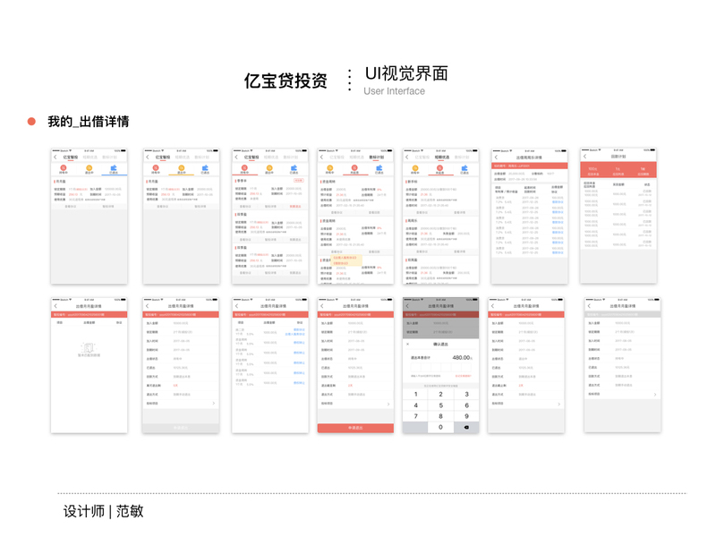Go back from the 回款计划 screen
Screen dimensions: 716x537
[x=585, y=157]
